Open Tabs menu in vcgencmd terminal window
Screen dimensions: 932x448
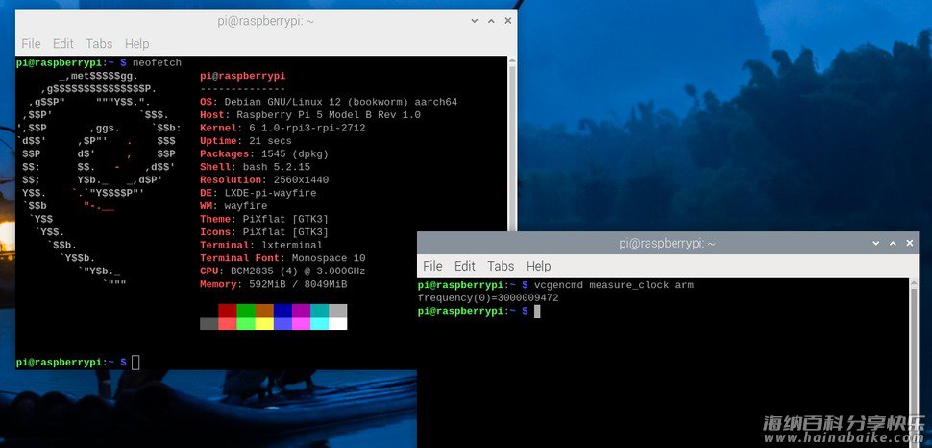pyautogui.click(x=501, y=266)
